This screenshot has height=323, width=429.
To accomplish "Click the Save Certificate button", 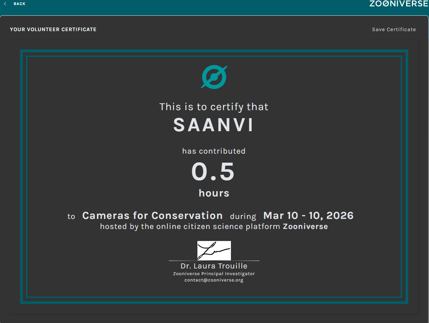I will point(394,29).
